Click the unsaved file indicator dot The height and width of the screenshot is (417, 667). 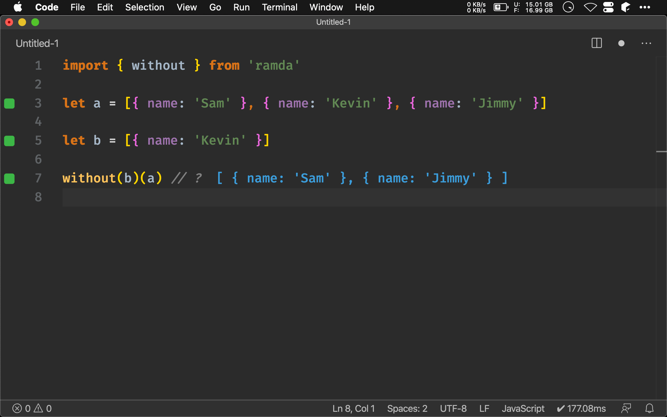621,43
